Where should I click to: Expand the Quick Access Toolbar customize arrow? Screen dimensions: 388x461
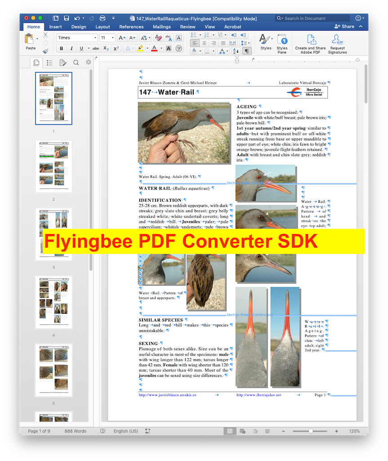113,18
